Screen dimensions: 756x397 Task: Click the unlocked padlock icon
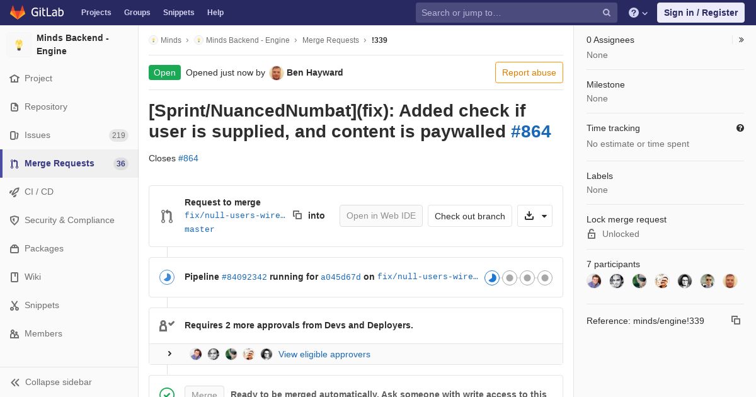pyautogui.click(x=592, y=234)
